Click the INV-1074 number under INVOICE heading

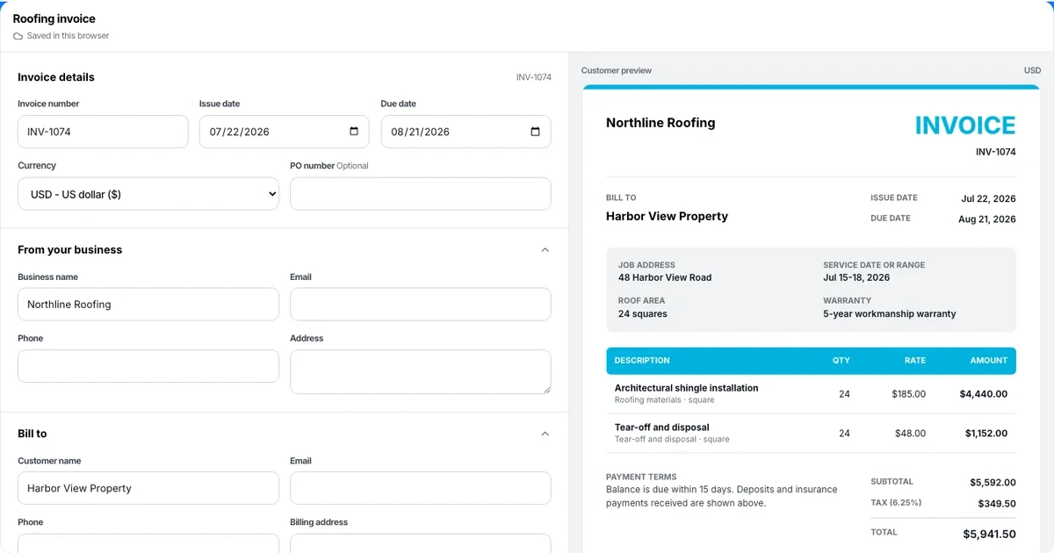[x=996, y=152]
